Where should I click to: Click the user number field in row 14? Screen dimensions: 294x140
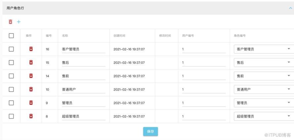[x=204, y=76]
